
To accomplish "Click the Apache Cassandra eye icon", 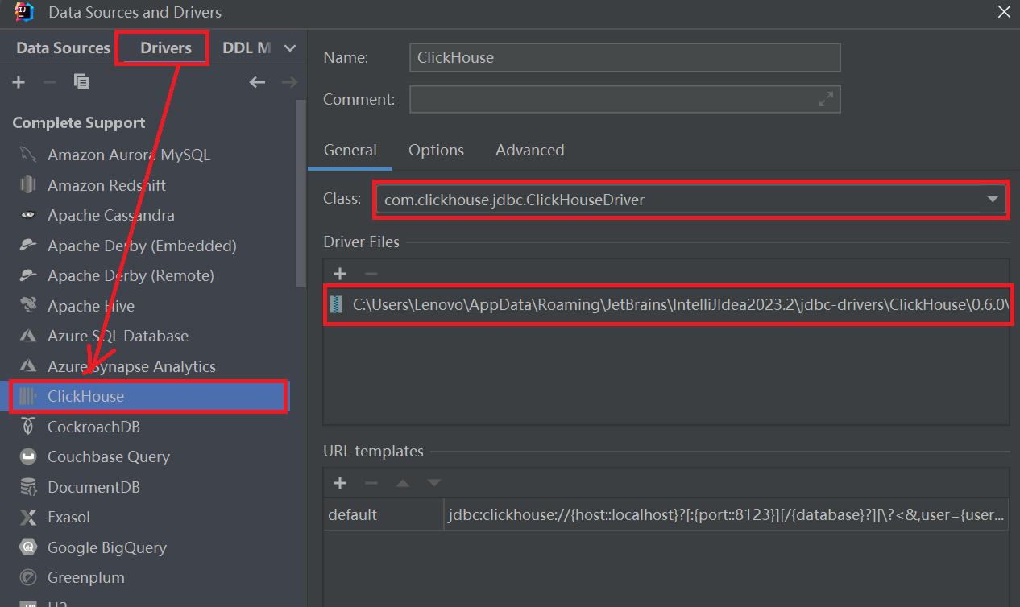I will coord(28,215).
